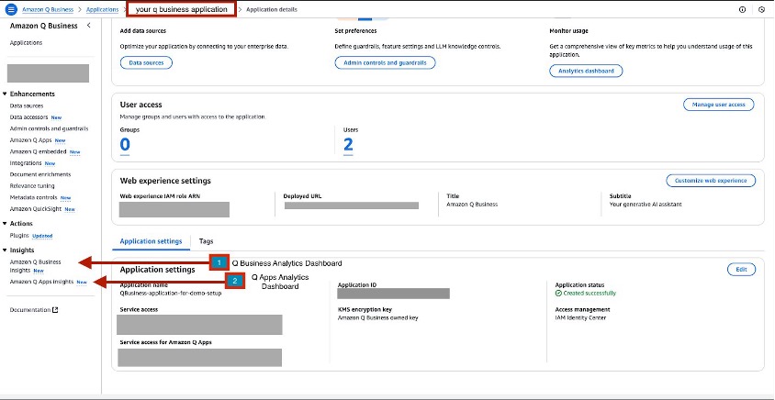Click the Data sources button under Add data sources
Image resolution: width=775 pixels, height=400 pixels.
146,62
